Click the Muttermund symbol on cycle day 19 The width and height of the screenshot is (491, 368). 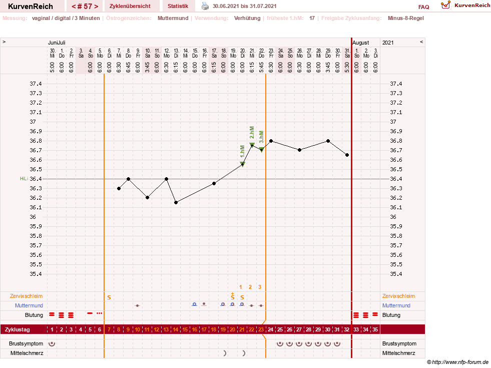pyautogui.click(x=223, y=304)
